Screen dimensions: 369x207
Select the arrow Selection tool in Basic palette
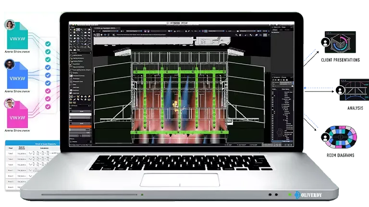coord(71,30)
